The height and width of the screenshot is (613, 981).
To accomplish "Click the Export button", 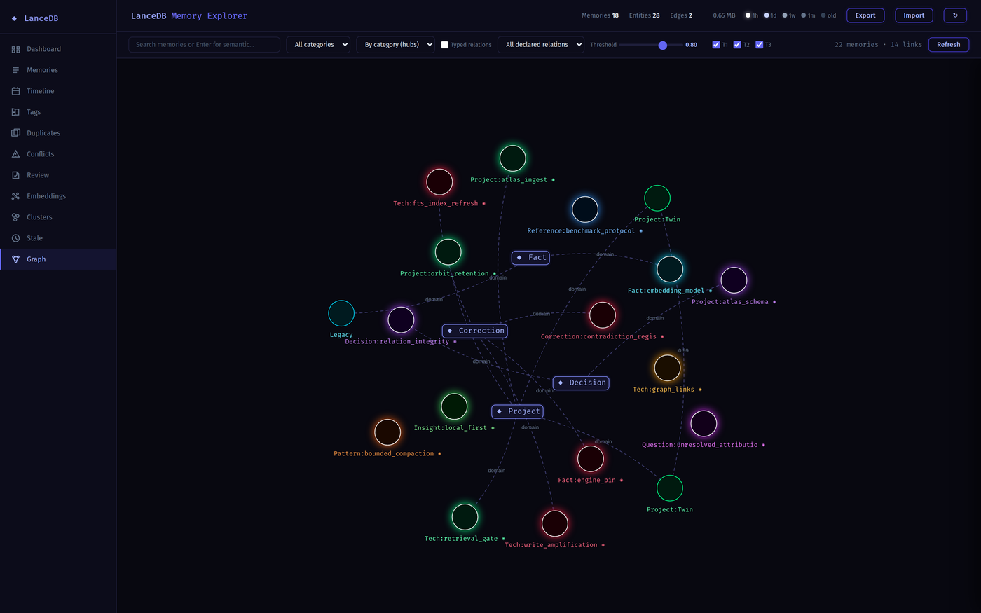I will (x=865, y=15).
